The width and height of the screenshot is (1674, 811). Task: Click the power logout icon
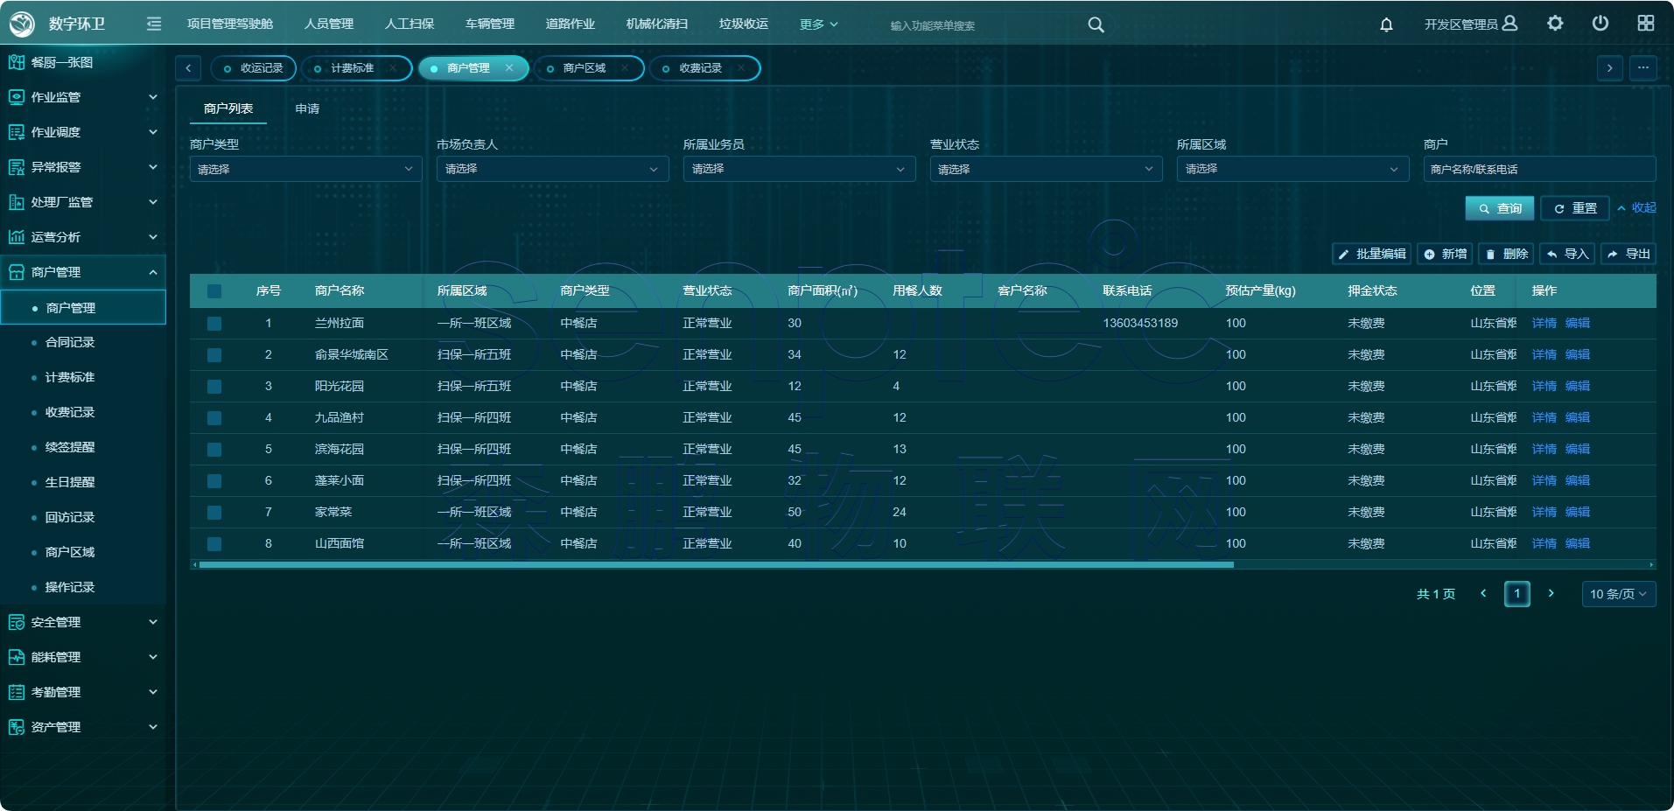(x=1600, y=24)
